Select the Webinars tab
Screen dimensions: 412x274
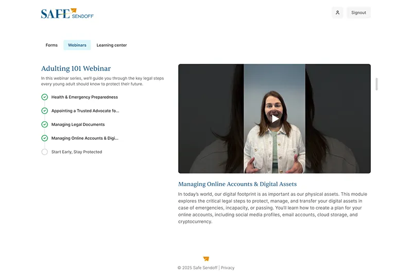pos(77,45)
